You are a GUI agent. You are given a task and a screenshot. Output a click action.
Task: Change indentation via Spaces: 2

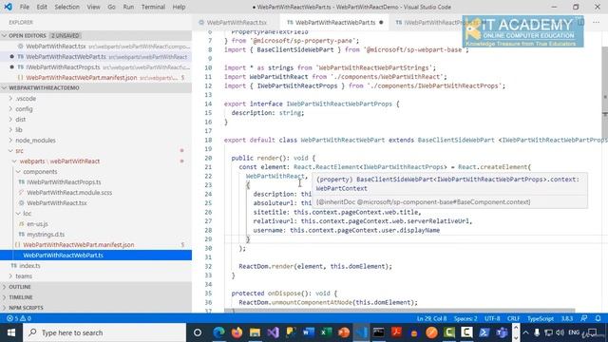pyautogui.click(x=465, y=318)
